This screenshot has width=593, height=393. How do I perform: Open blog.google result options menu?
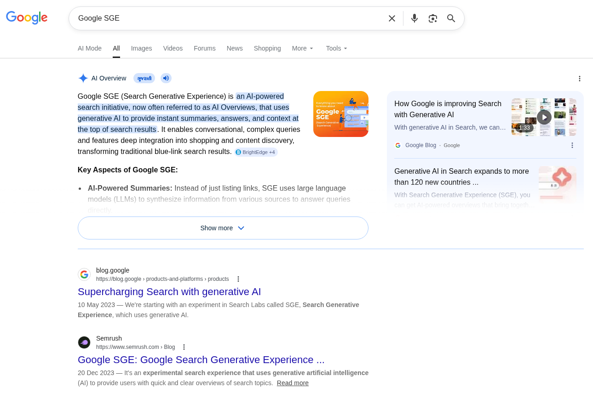pos(238,279)
